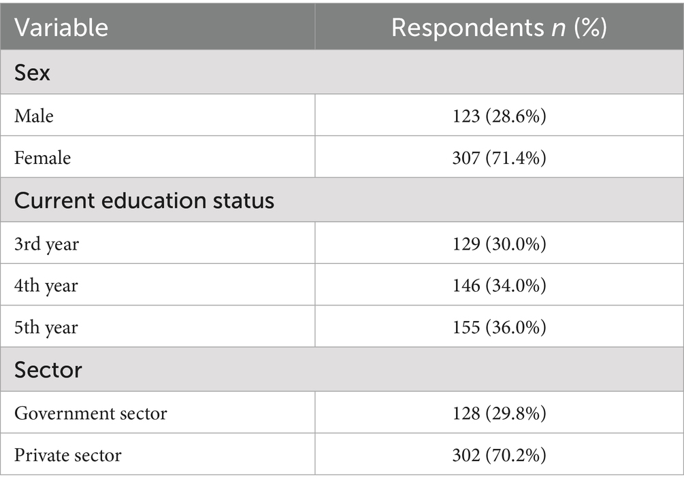
Task: Select the "3rd year" row label
Action: (x=46, y=244)
